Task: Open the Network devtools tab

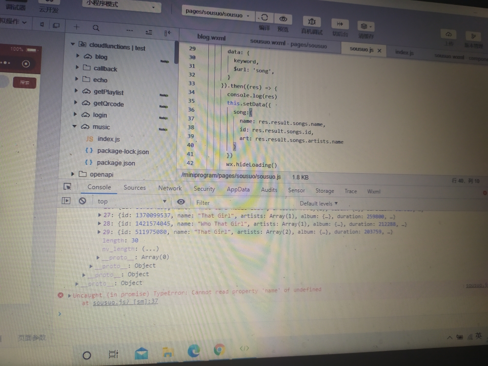Action: click(x=170, y=188)
